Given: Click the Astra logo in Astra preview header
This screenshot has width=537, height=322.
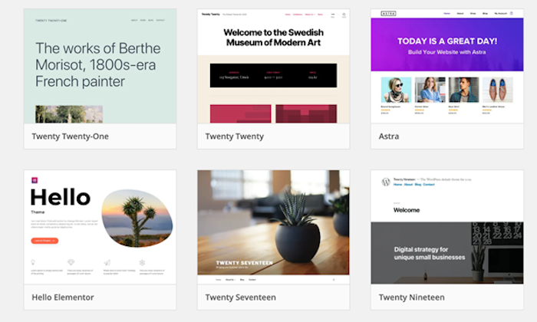Looking at the screenshot, I should 388,13.
